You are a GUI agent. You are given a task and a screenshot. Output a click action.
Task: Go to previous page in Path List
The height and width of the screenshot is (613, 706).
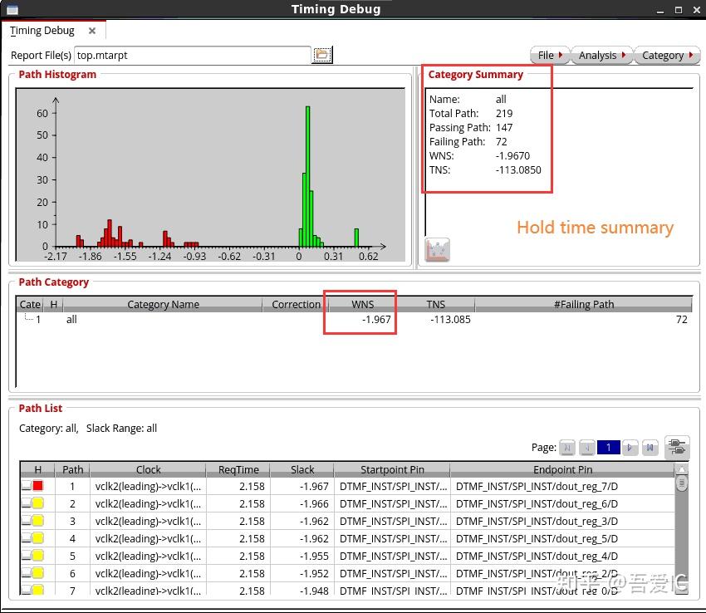click(586, 448)
